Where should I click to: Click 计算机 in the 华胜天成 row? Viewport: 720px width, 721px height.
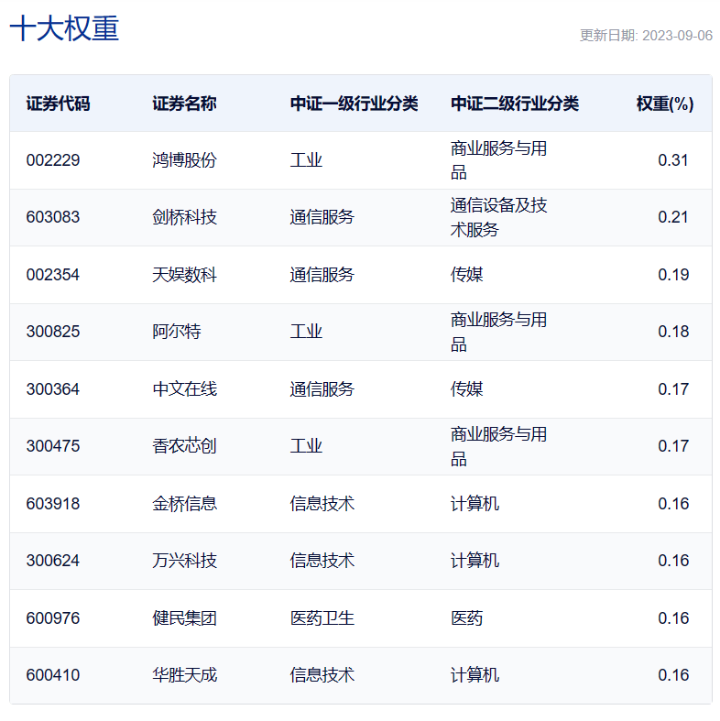pyautogui.click(x=475, y=675)
